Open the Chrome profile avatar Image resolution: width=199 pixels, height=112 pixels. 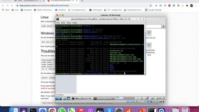[x=192, y=6]
